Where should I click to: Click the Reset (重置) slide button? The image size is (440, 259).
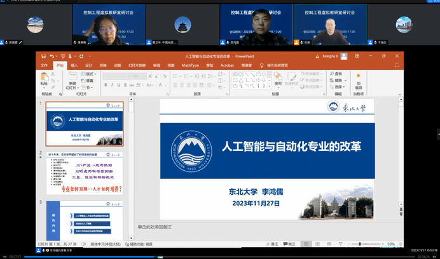click(88, 81)
